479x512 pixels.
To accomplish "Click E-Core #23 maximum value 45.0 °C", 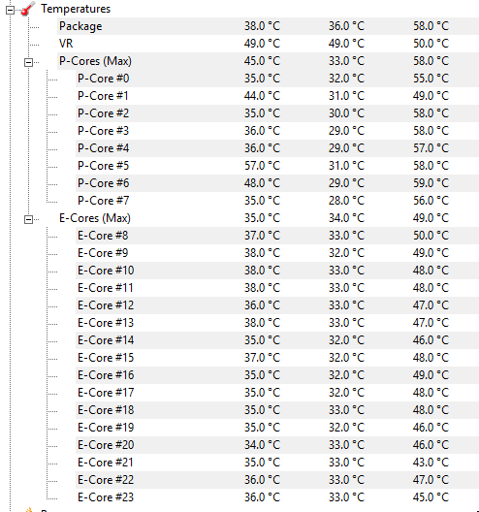I will (431, 497).
